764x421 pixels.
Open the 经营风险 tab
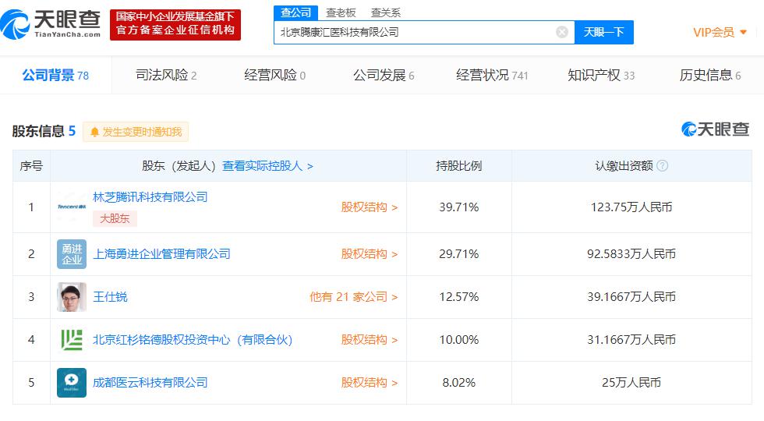coord(274,75)
